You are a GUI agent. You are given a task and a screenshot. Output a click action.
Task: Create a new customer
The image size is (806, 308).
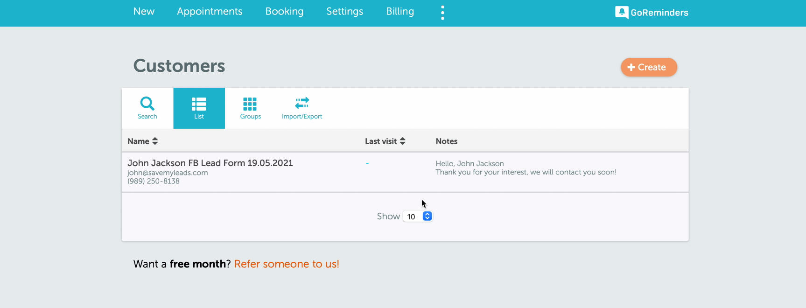click(649, 67)
